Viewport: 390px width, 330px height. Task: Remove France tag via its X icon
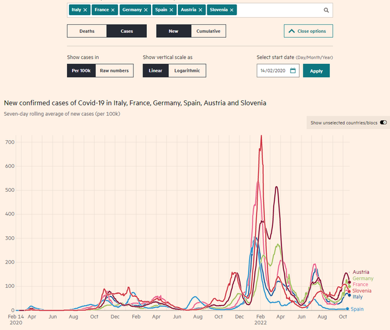pyautogui.click(x=113, y=10)
